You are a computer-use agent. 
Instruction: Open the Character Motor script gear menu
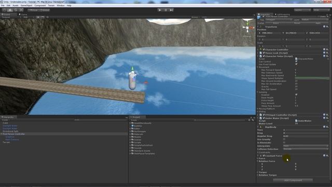[x=327, y=56]
